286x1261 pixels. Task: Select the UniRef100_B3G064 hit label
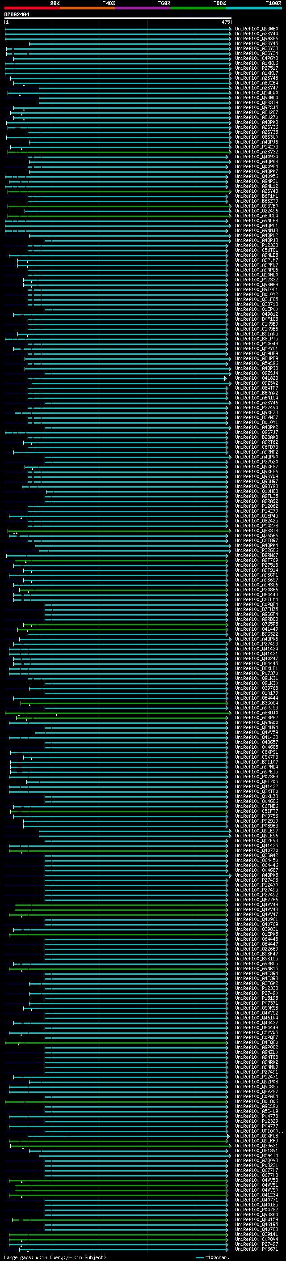[x=256, y=704]
